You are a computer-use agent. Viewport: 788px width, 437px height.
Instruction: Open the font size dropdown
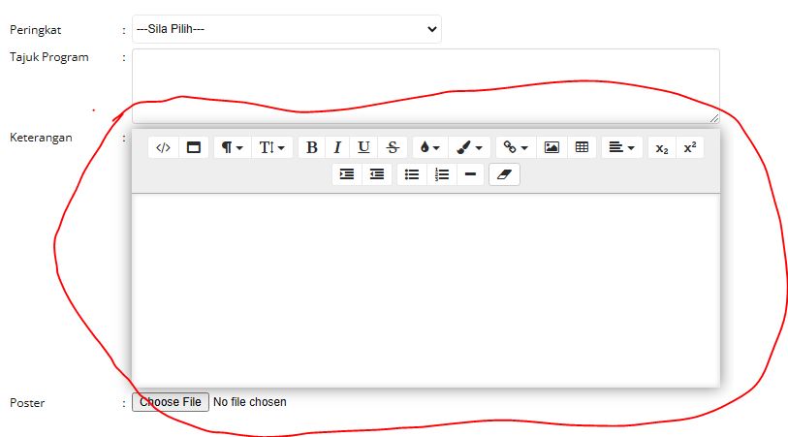(271, 148)
